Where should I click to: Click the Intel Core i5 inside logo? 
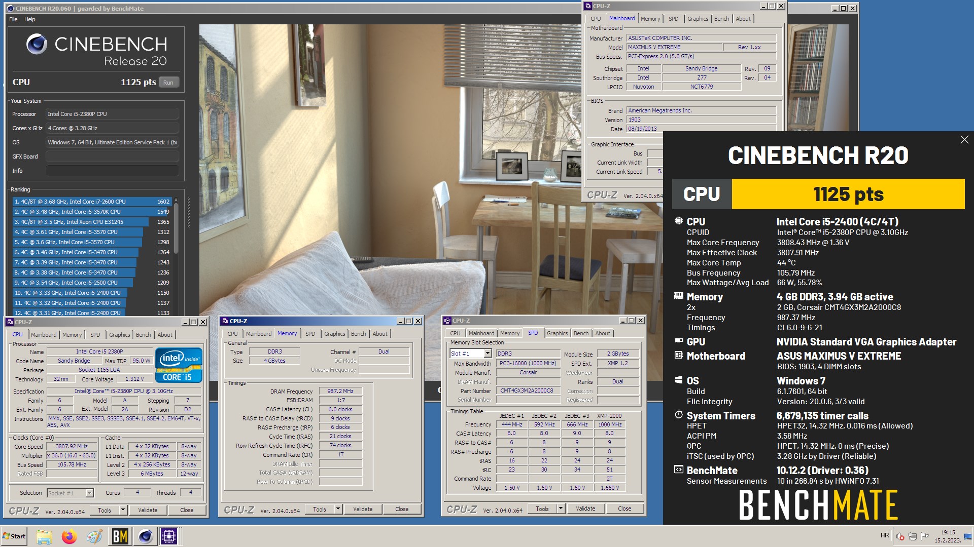click(x=179, y=365)
